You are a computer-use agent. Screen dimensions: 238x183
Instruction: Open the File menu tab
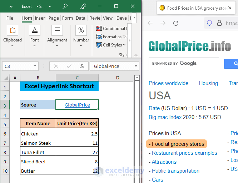[x=10, y=18]
